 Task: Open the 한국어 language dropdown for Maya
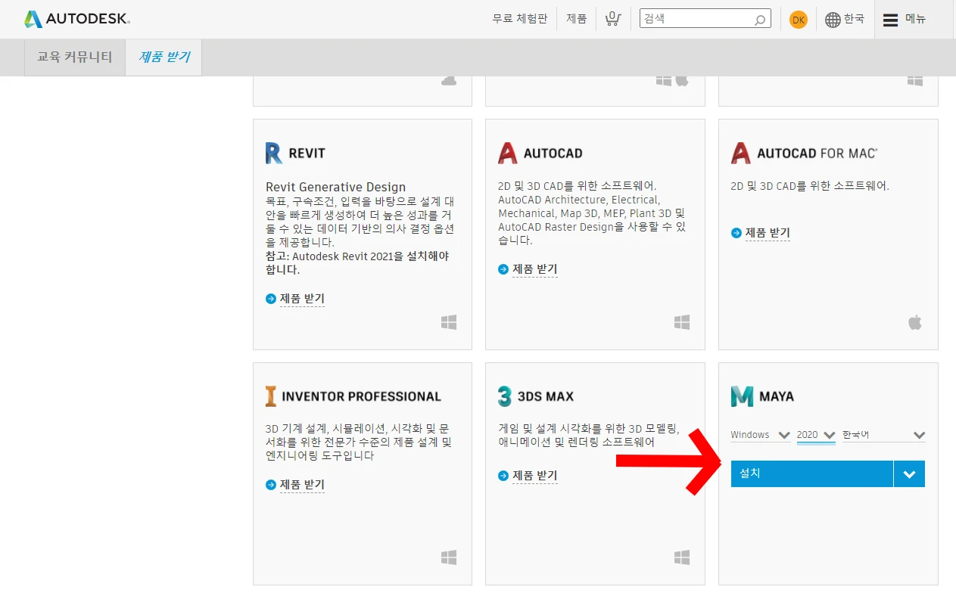pos(884,435)
